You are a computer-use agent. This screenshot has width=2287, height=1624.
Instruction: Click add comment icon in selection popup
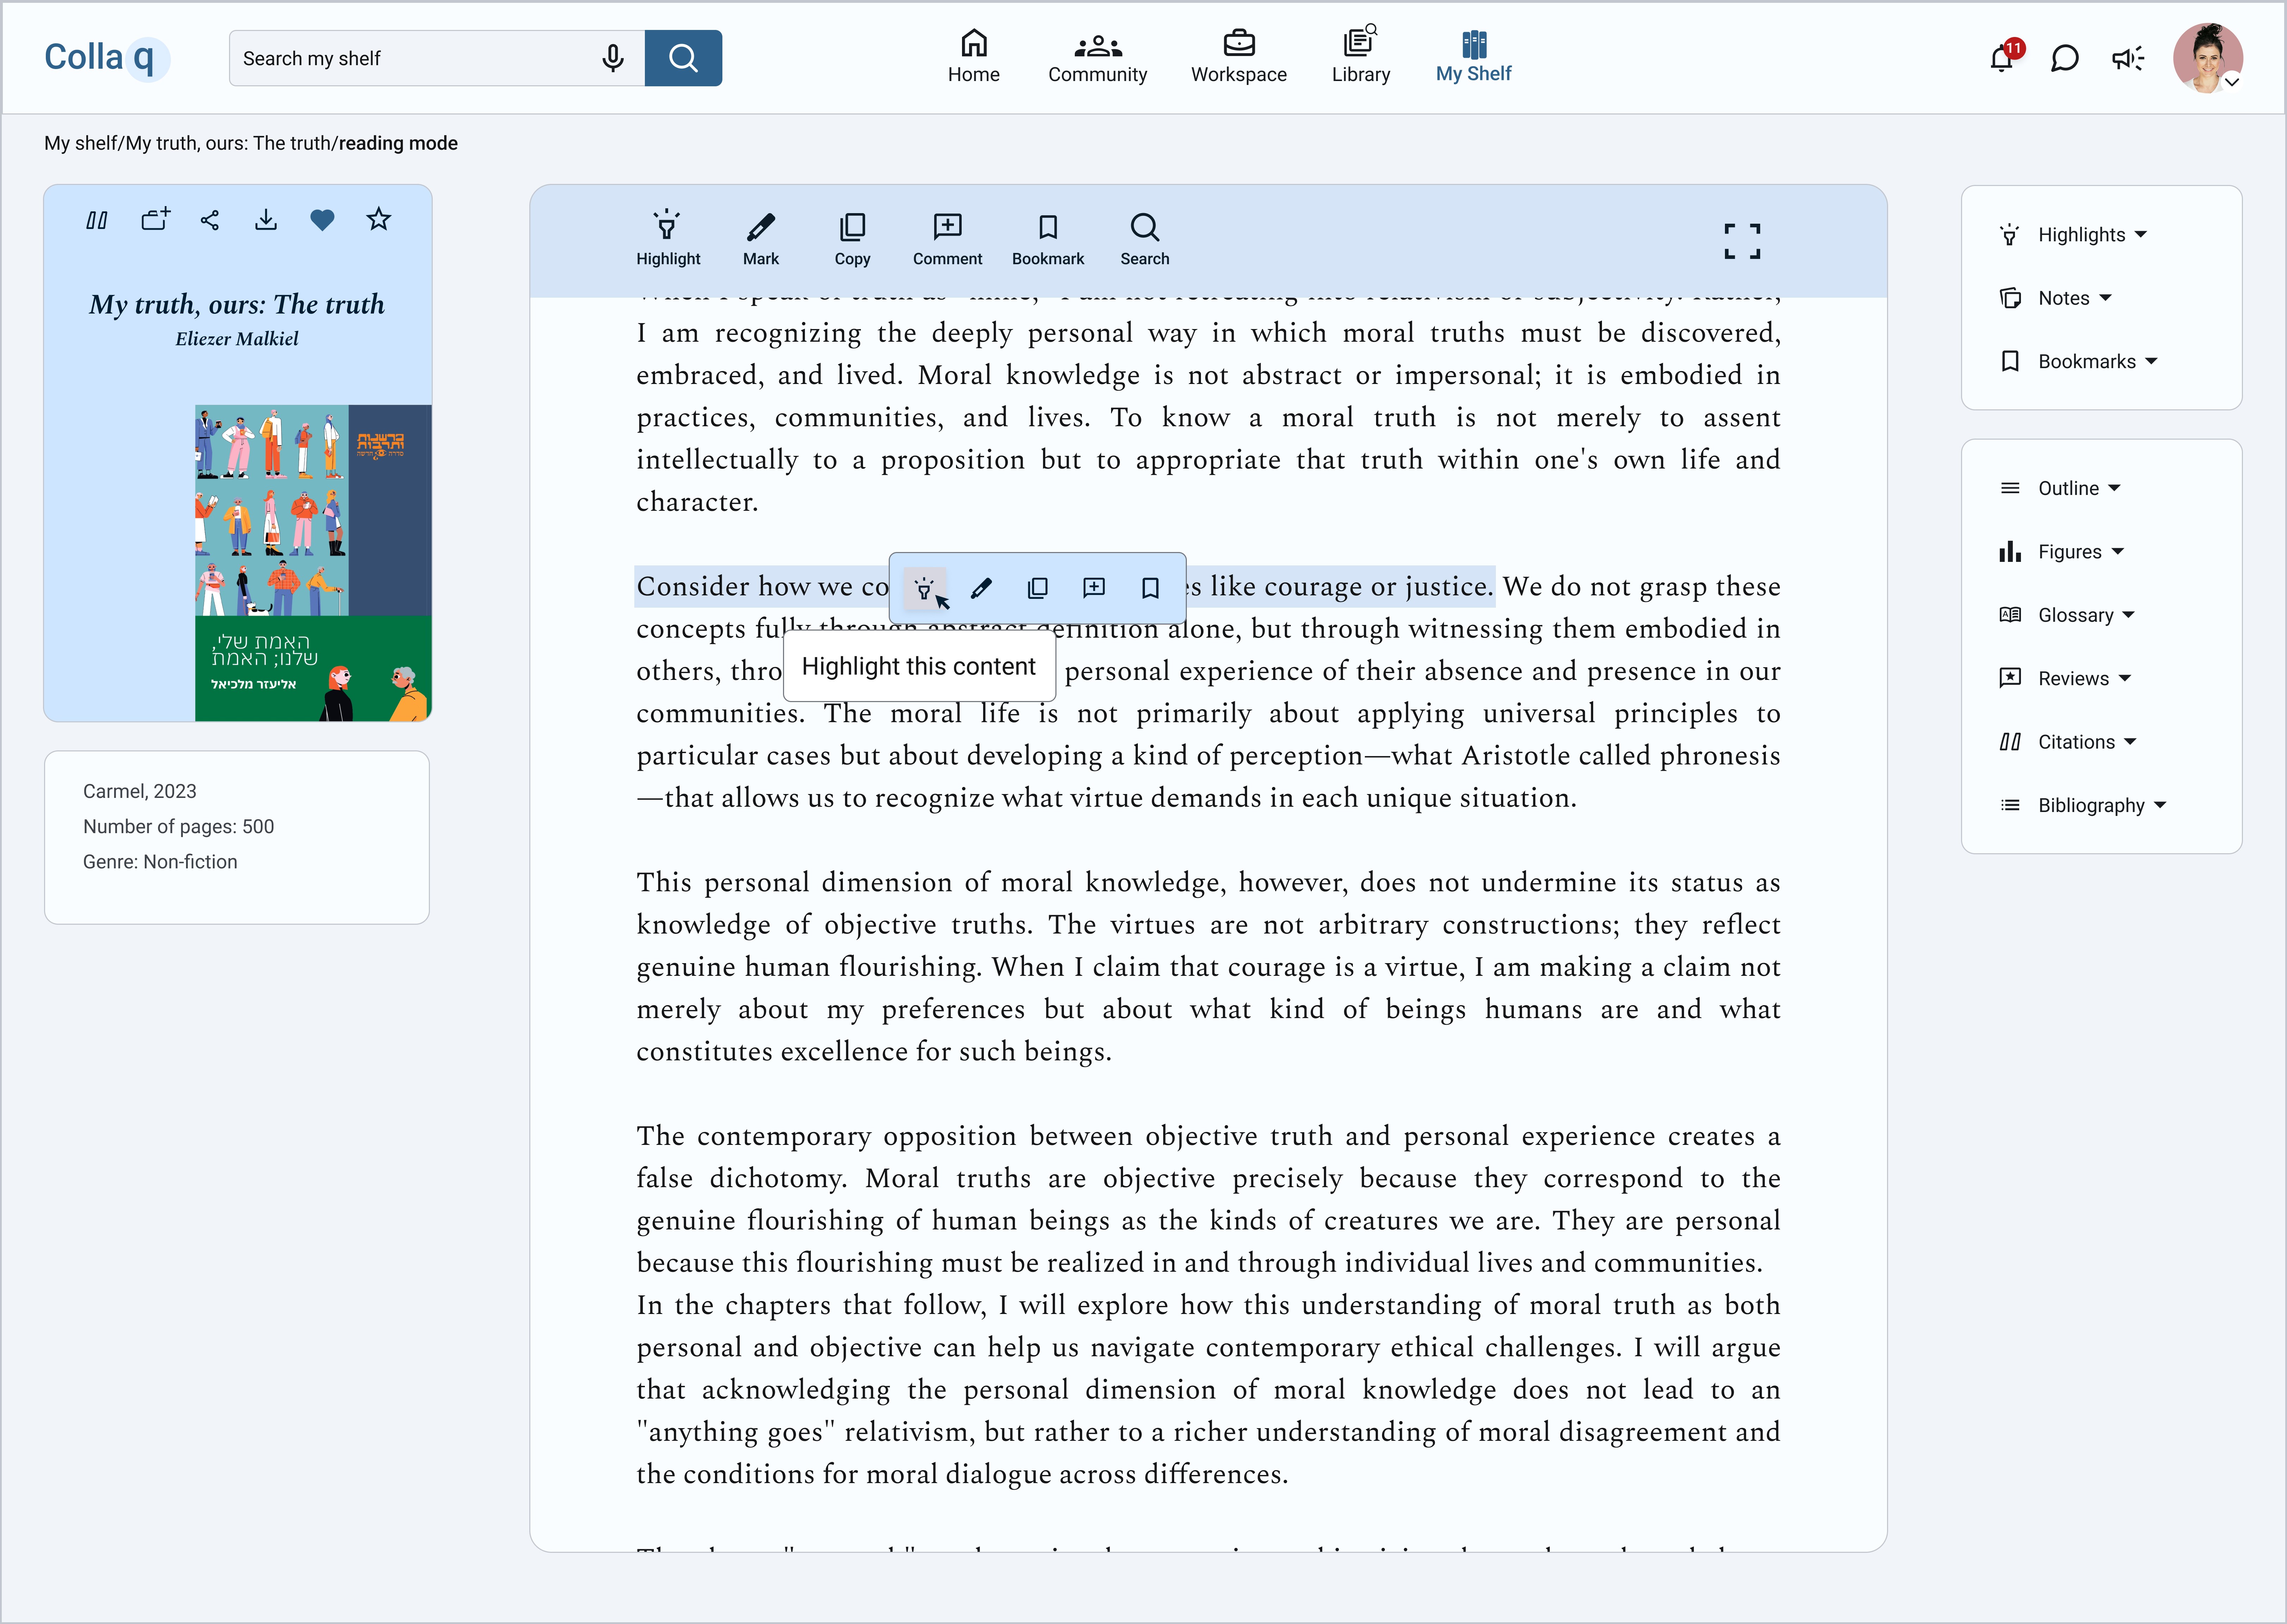1095,588
